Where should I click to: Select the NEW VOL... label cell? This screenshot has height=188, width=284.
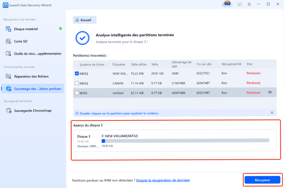[120, 74]
